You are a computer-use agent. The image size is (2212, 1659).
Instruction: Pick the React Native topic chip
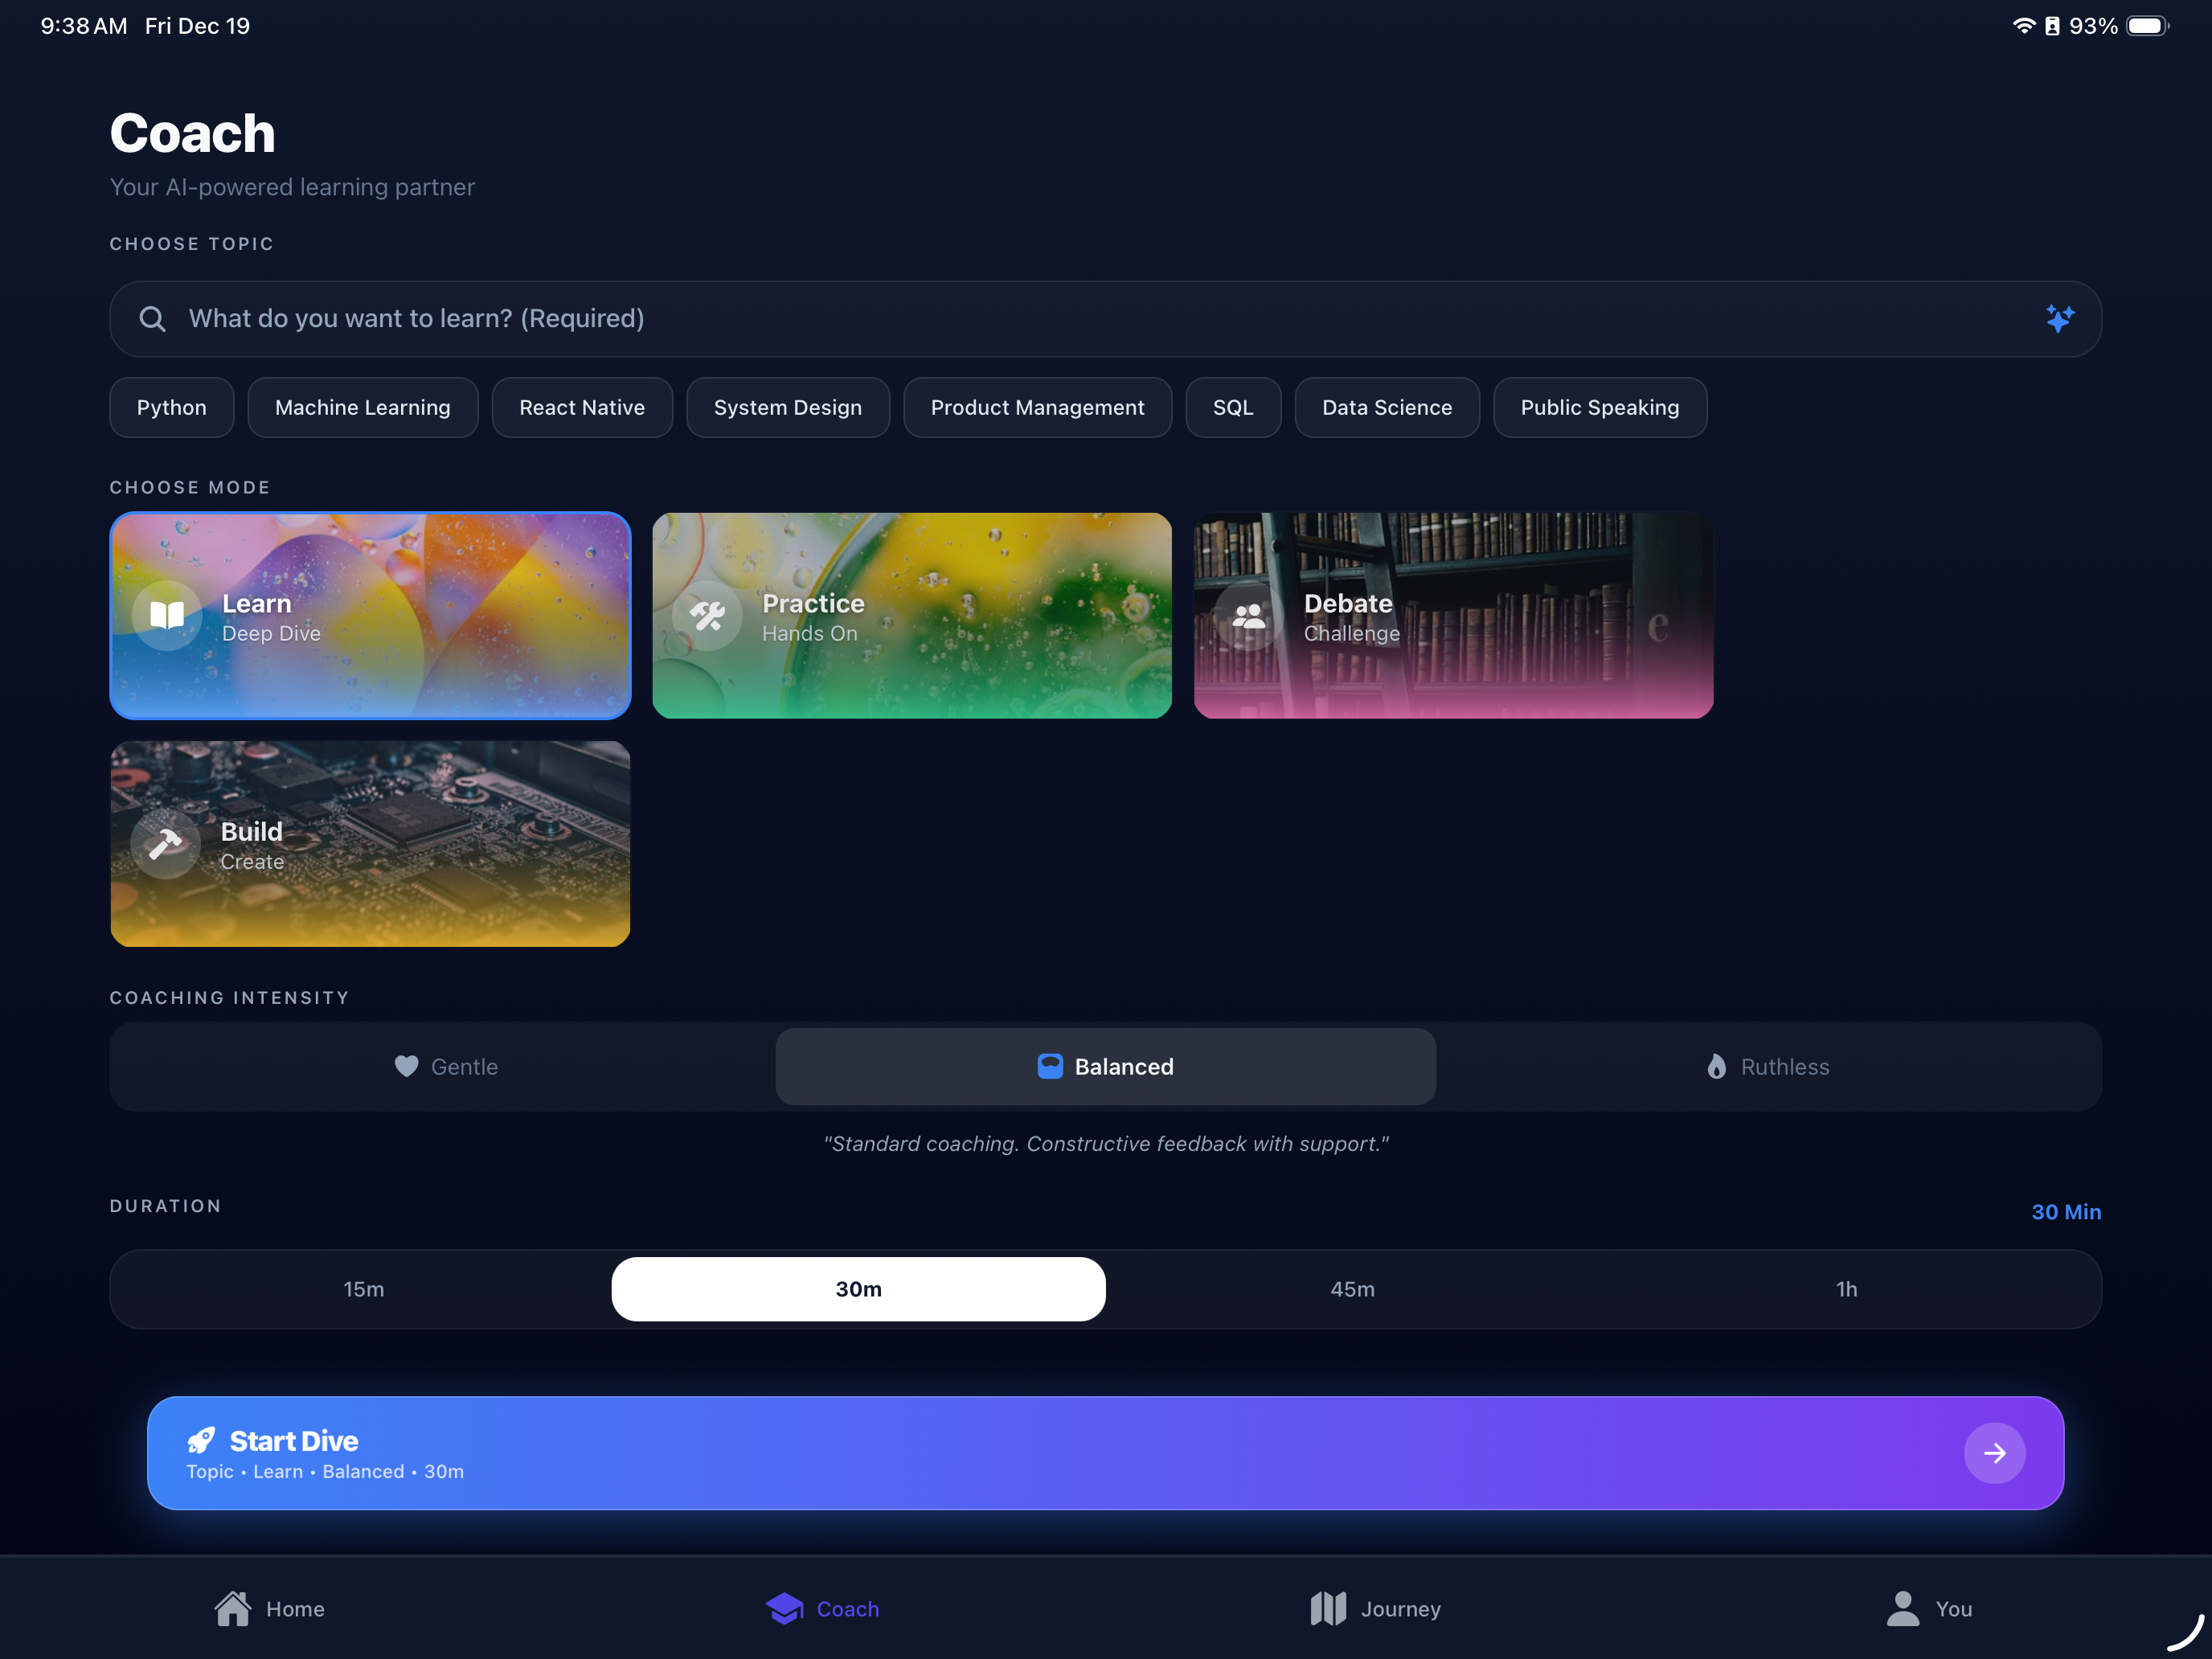tap(582, 407)
